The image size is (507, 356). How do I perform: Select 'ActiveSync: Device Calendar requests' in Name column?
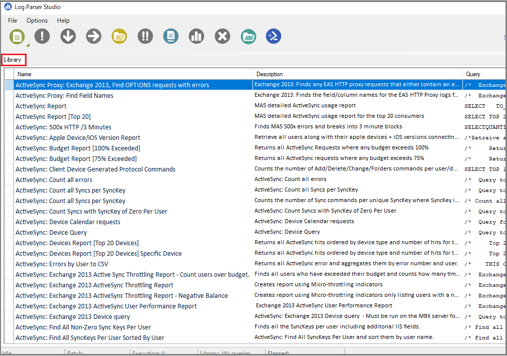pos(68,222)
